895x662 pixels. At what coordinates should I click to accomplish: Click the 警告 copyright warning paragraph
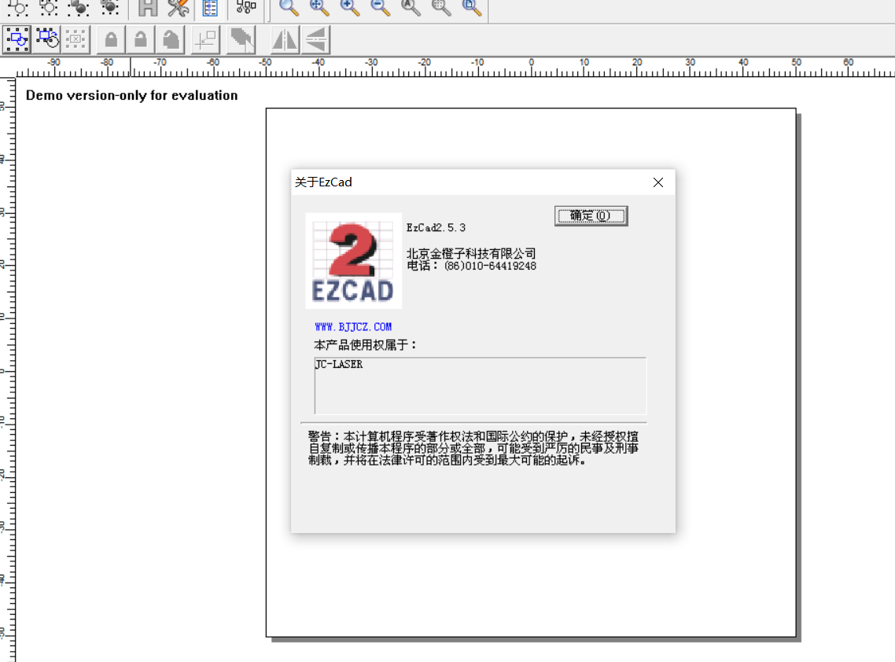[x=473, y=449]
